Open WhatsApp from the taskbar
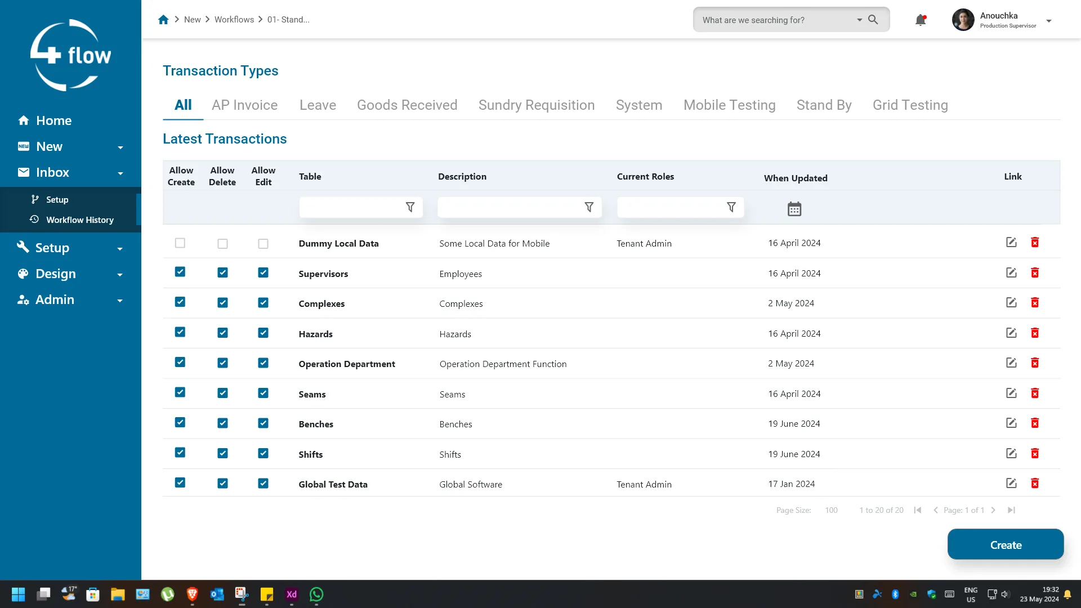The image size is (1081, 608). (316, 594)
